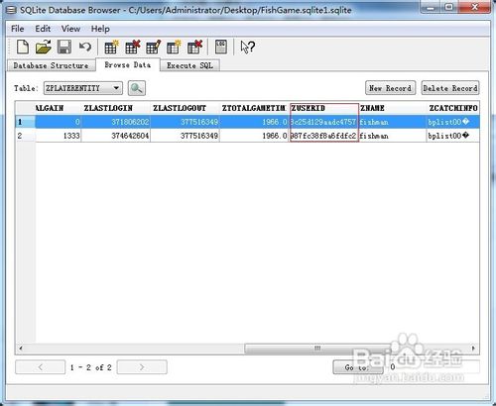Activate the What's This help cursor

247,47
